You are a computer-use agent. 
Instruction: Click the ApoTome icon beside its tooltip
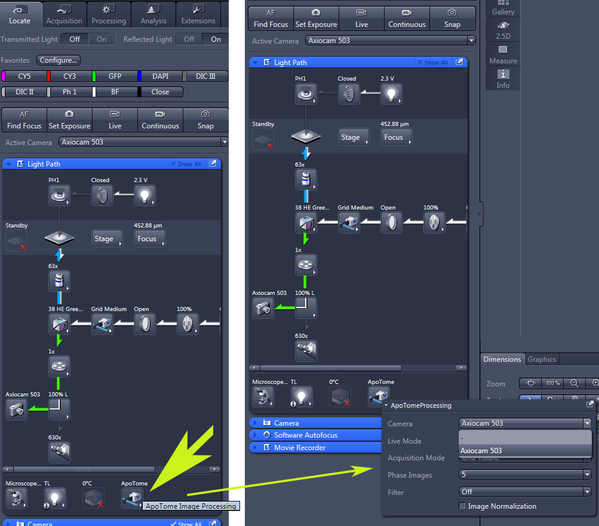pos(131,497)
